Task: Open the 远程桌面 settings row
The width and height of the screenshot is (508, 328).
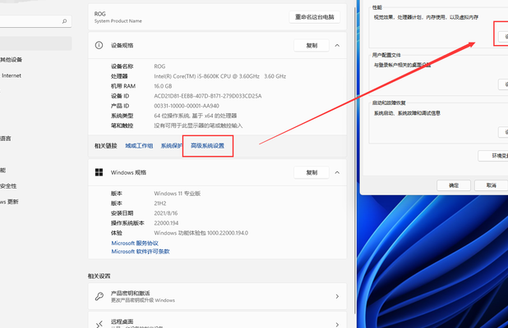Action: pos(217,320)
